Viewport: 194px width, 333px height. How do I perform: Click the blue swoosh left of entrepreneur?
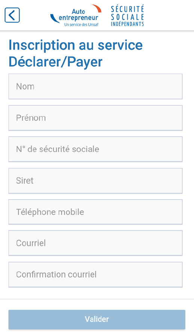click(54, 18)
